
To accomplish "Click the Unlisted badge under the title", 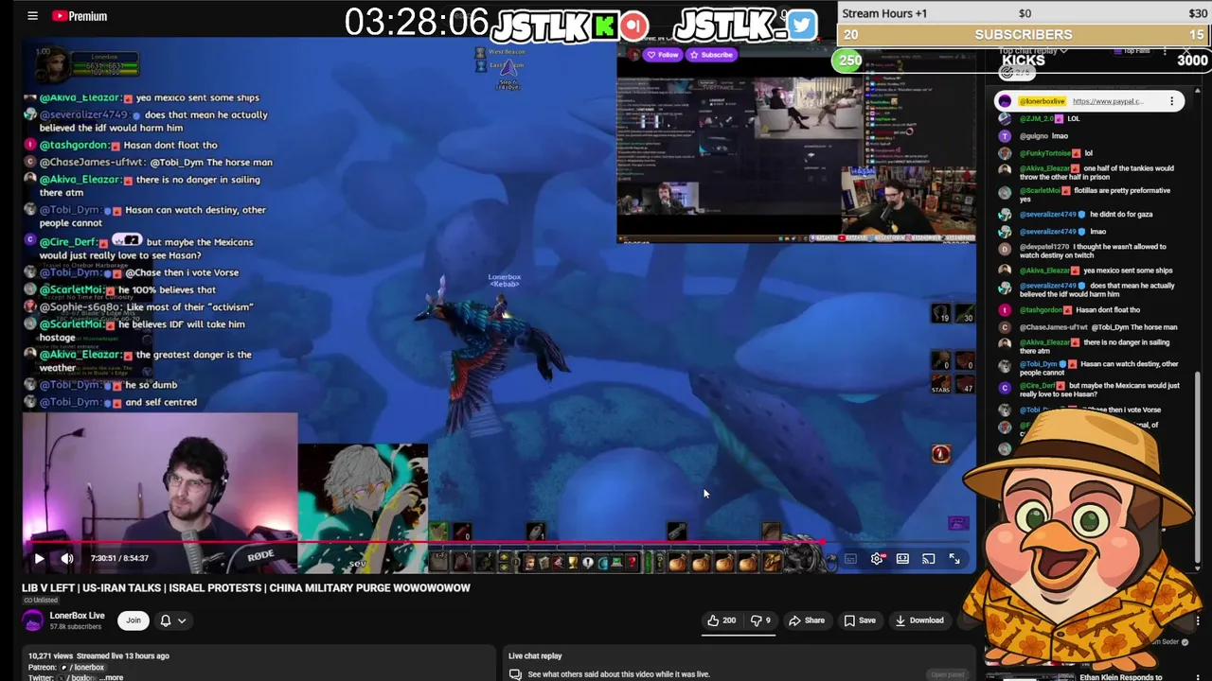I will pyautogui.click(x=40, y=600).
